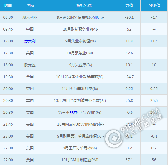Screen dimensions: 168x165
Task: Select the 指标名称 column header
Action: [x=80, y=6]
